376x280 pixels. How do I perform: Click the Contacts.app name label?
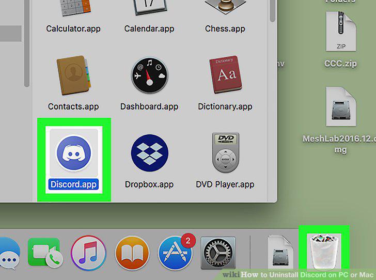(x=73, y=106)
